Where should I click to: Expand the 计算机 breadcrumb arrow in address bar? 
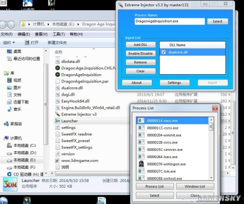click(x=48, y=24)
